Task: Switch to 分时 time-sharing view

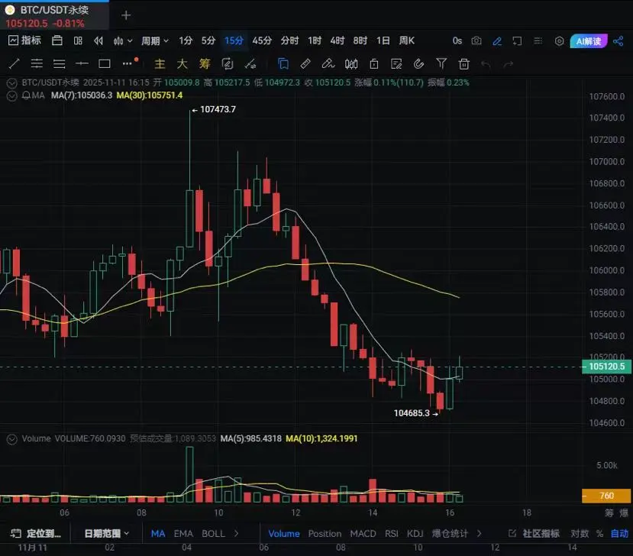Action: pyautogui.click(x=289, y=40)
